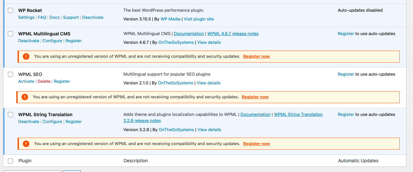Open WPML String Translation Documentation link

tap(256, 115)
